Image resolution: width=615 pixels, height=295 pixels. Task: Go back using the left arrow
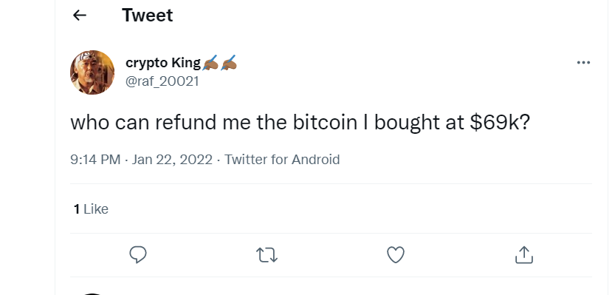80,16
